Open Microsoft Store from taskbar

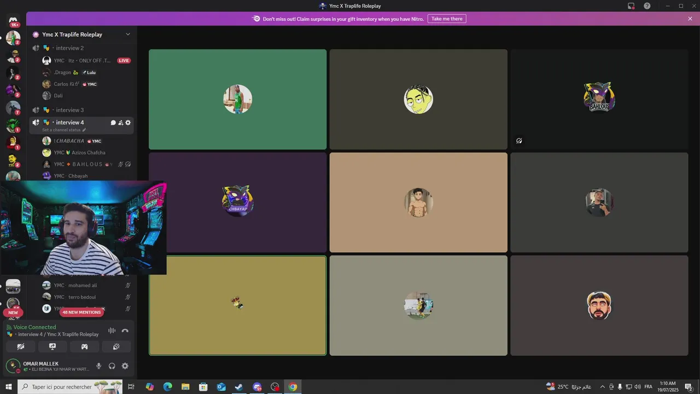[x=203, y=387]
